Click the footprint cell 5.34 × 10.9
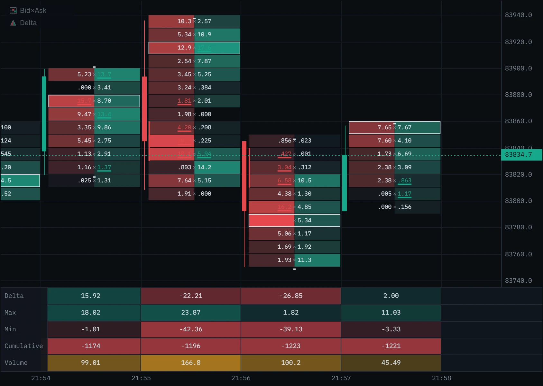The height and width of the screenshot is (386, 543). click(194, 34)
